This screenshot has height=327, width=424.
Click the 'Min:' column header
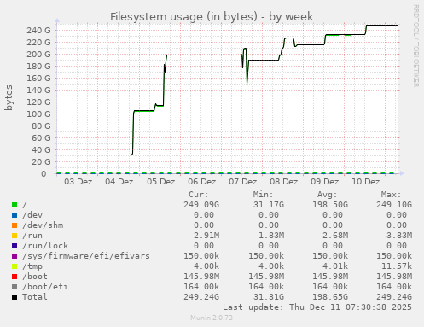(x=263, y=195)
